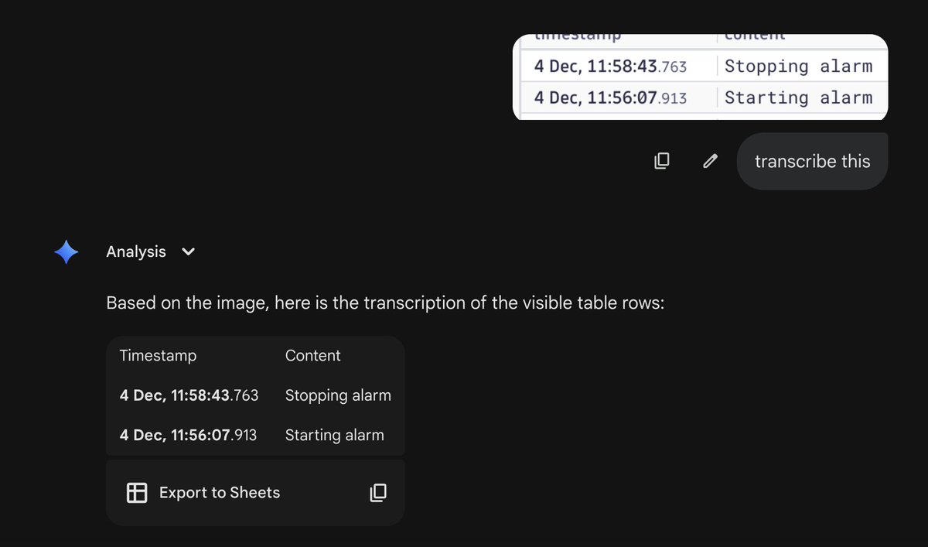Select the 'Stopping alarm' table cell

point(338,395)
